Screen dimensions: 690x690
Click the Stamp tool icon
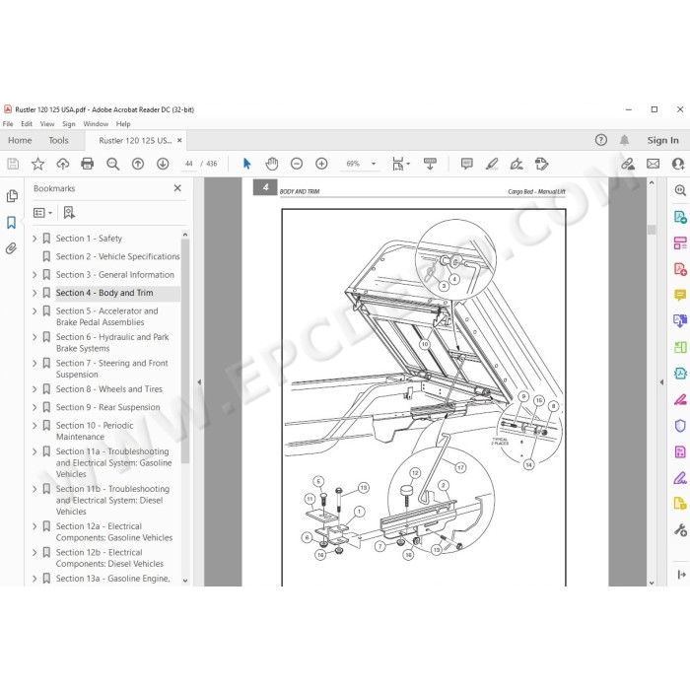(542, 164)
